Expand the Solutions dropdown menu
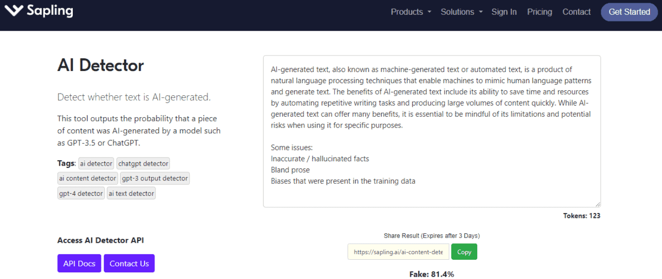 coord(461,12)
